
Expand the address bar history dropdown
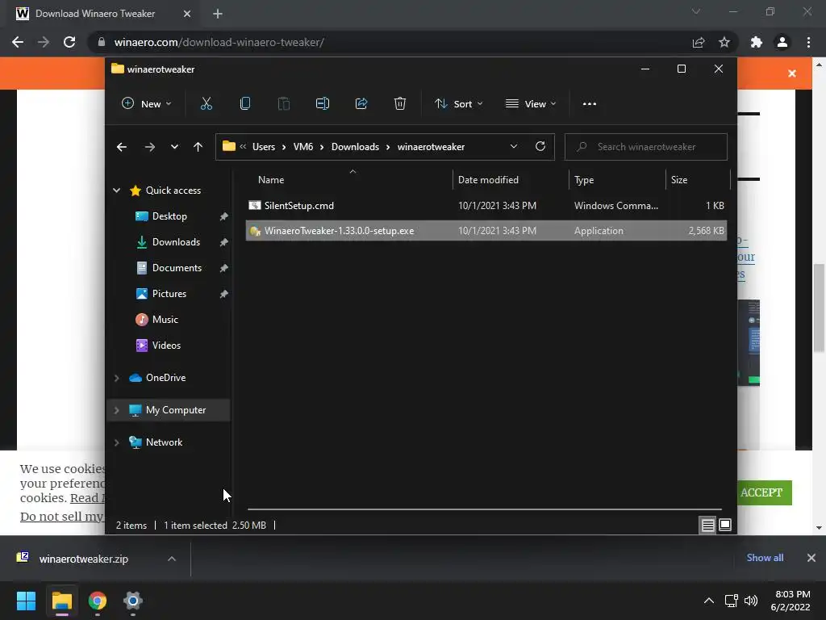click(x=514, y=147)
